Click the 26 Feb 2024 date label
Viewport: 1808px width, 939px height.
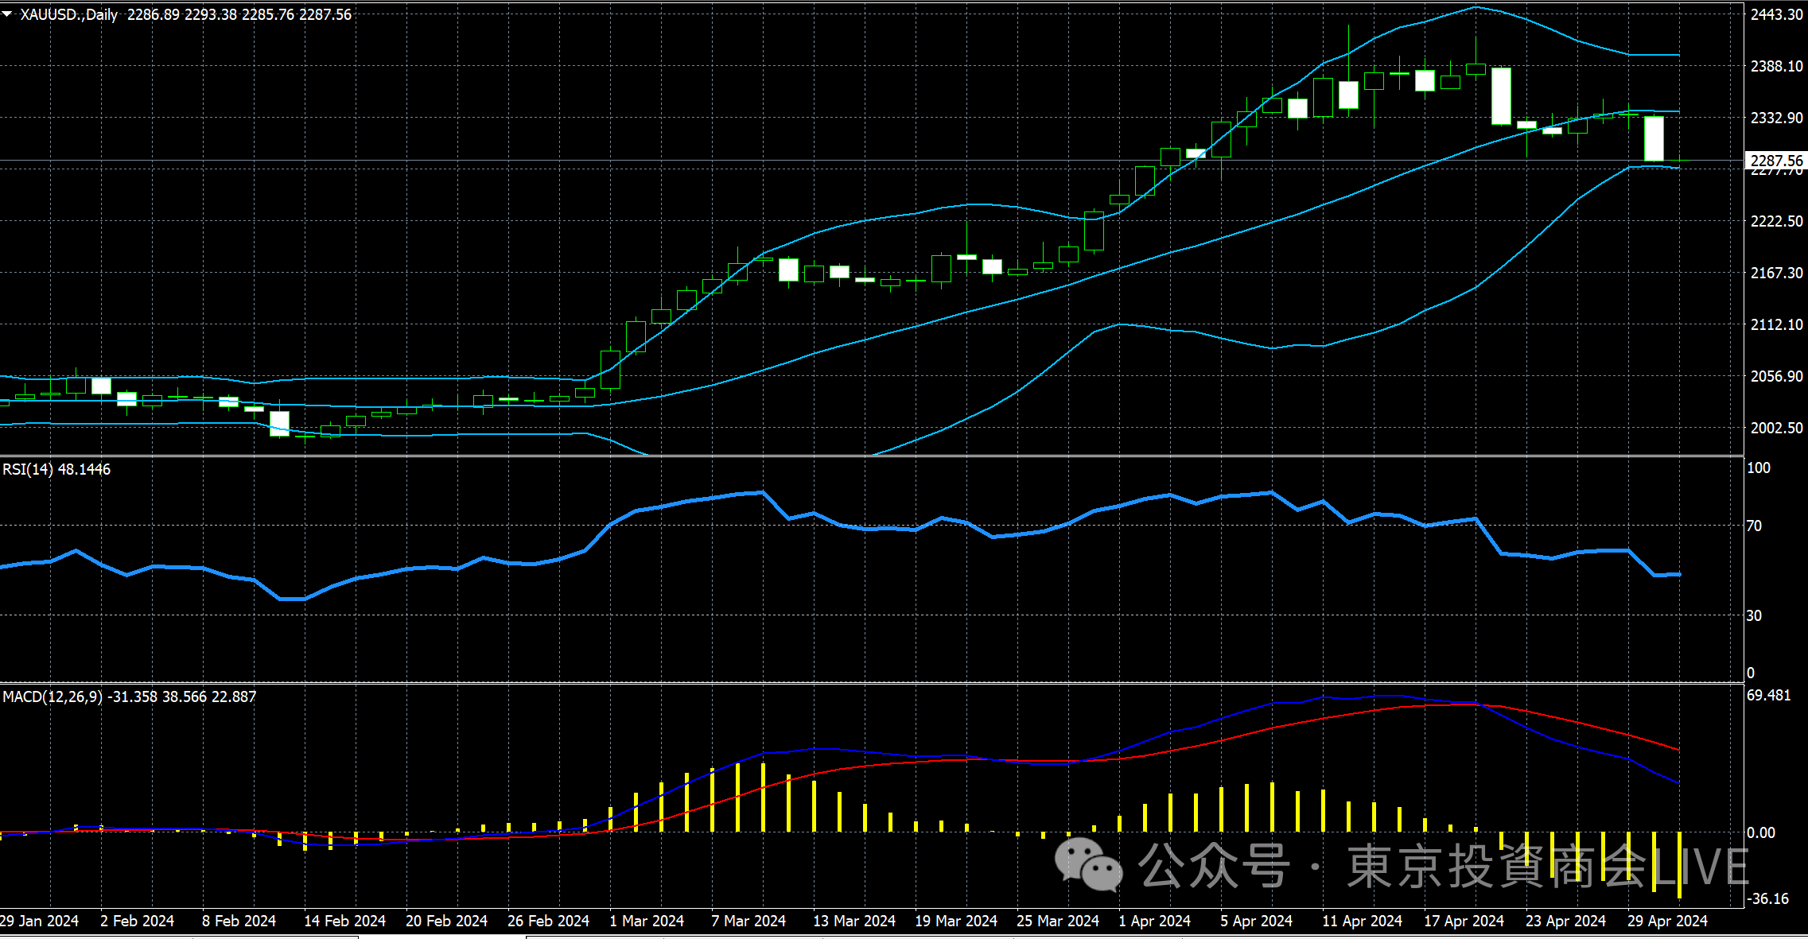548,921
